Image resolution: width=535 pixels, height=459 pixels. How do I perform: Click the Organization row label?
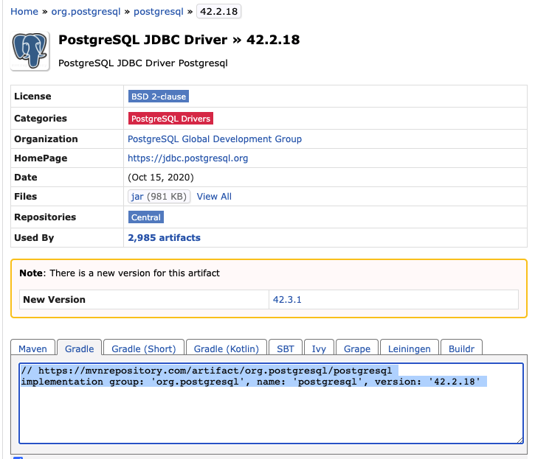46,139
